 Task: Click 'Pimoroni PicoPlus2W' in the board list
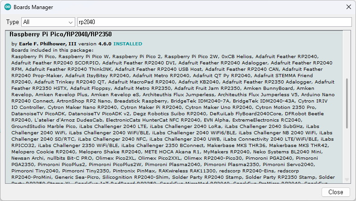[x=115, y=164]
